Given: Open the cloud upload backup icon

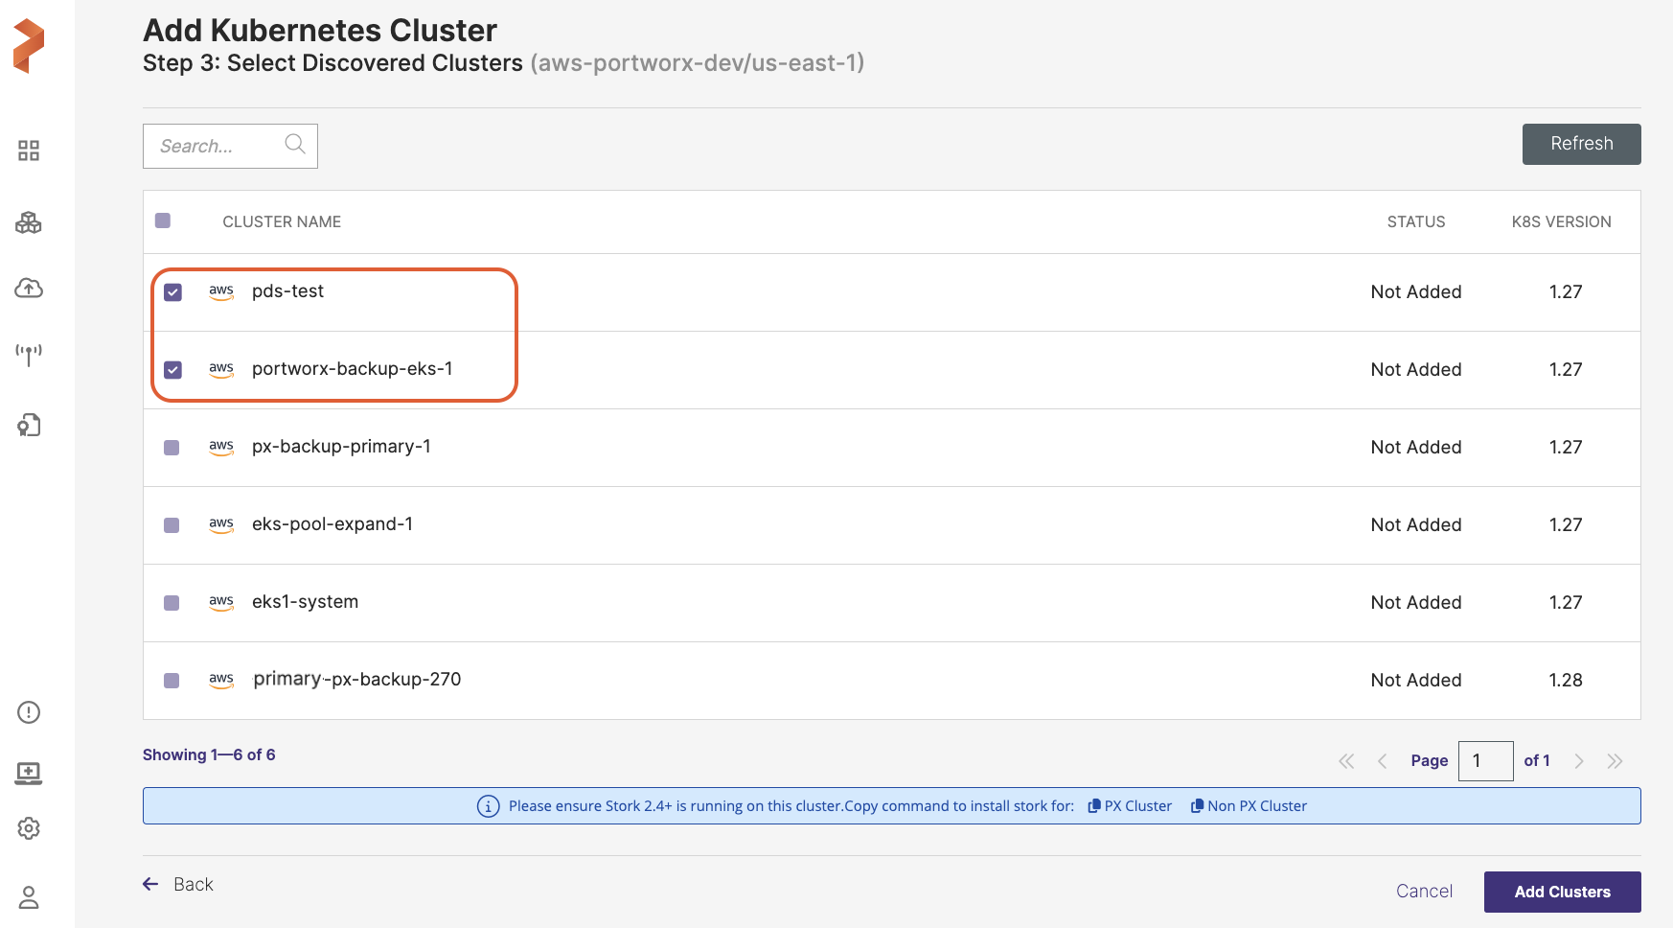Looking at the screenshot, I should pyautogui.click(x=29, y=288).
